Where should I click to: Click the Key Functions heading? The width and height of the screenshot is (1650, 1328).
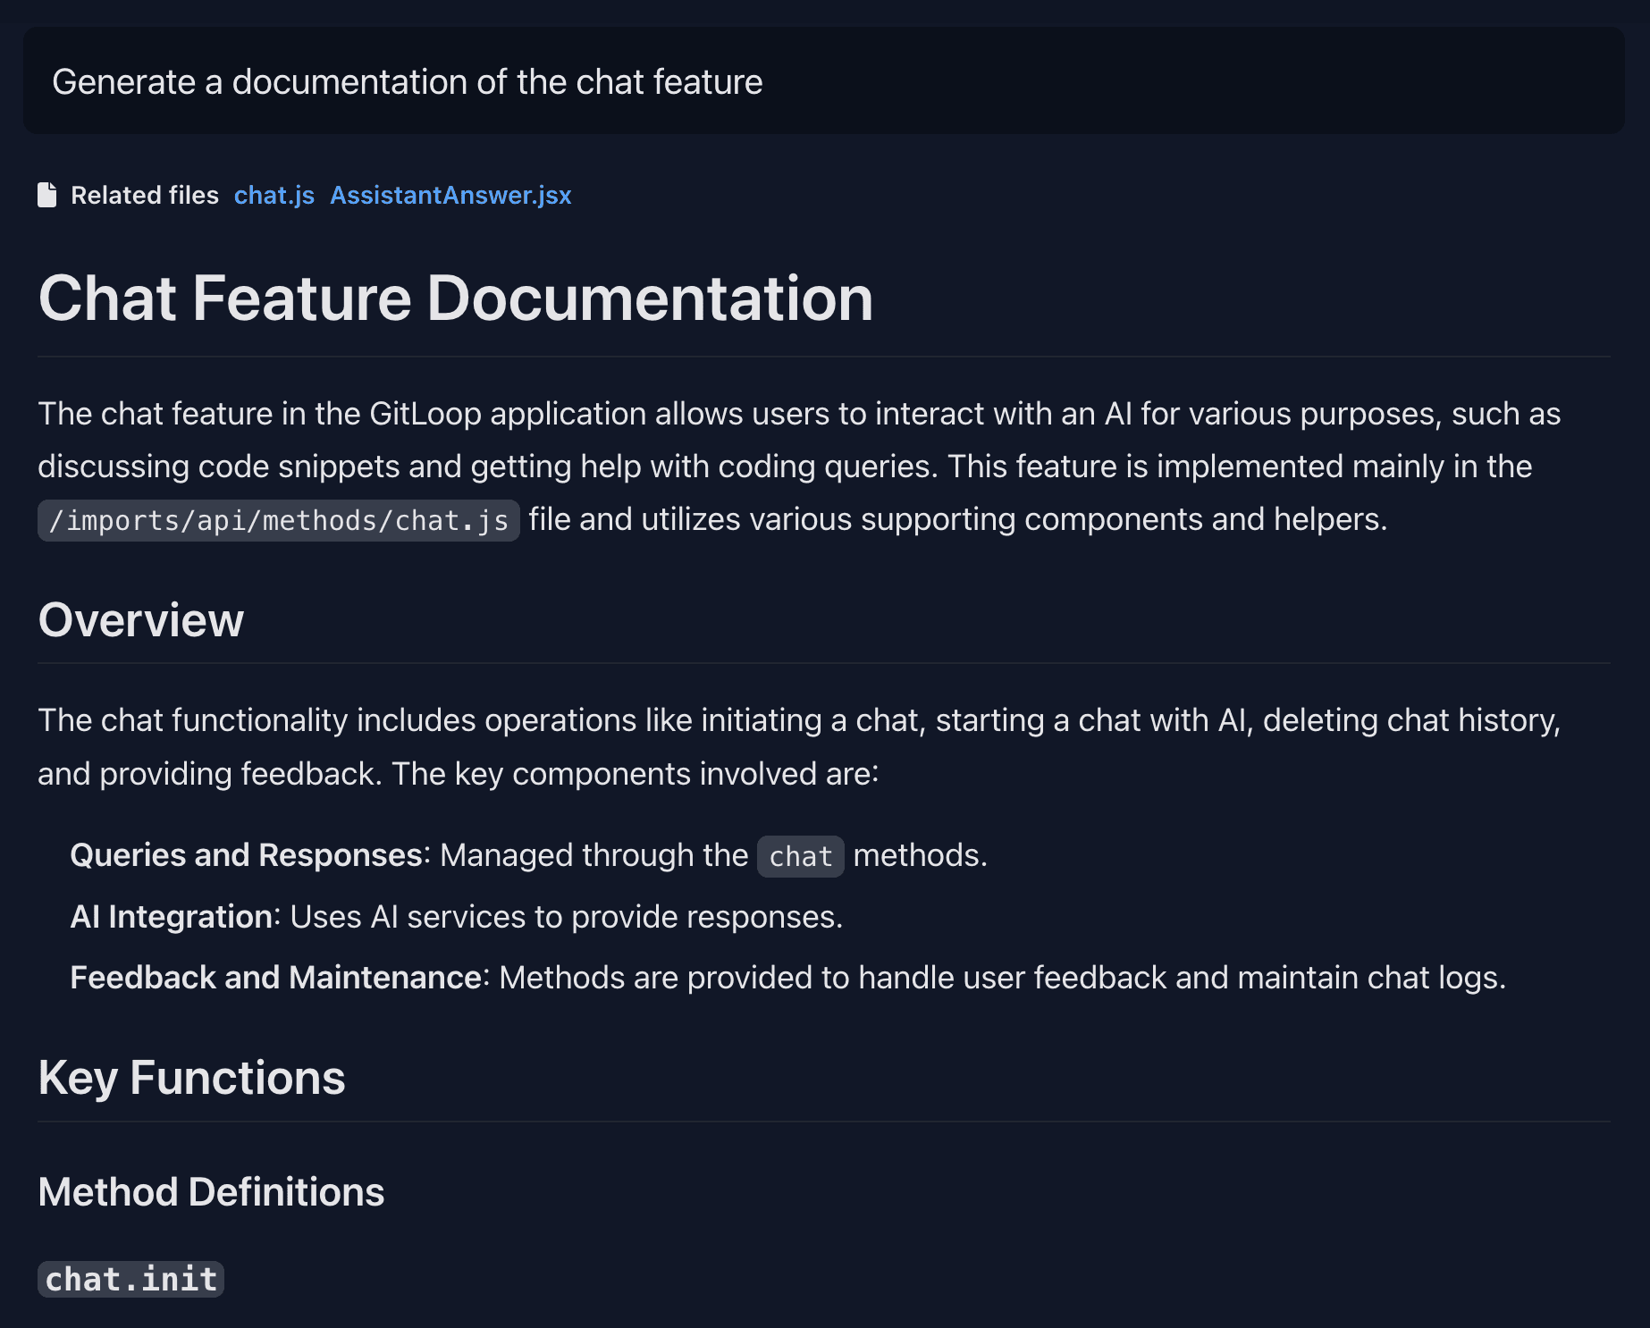click(x=191, y=1077)
